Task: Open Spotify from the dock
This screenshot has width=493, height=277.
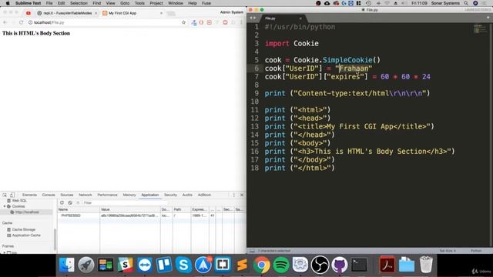Action: tap(281, 265)
